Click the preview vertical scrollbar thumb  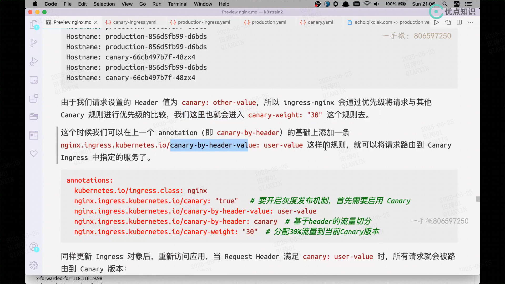coord(478,199)
